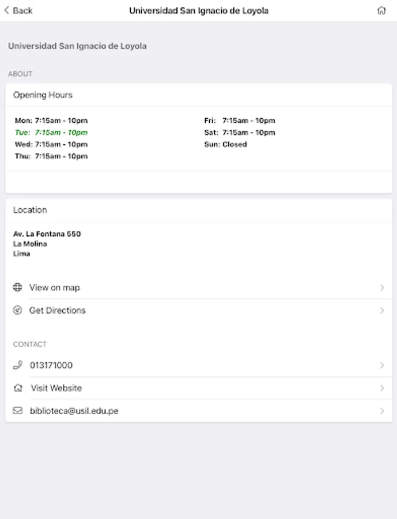This screenshot has height=519, width=397.
Task: Tap the home icon in header
Action: (381, 10)
